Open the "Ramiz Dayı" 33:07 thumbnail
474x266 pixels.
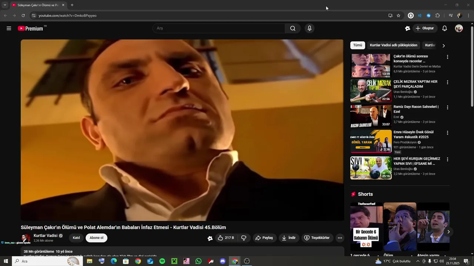[371, 116]
